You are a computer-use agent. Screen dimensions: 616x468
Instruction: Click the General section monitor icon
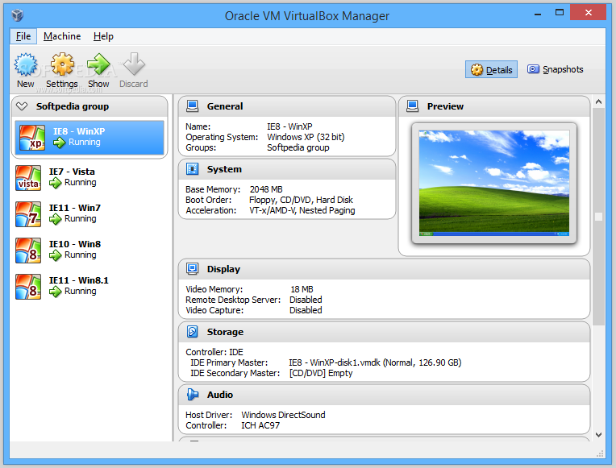point(193,106)
